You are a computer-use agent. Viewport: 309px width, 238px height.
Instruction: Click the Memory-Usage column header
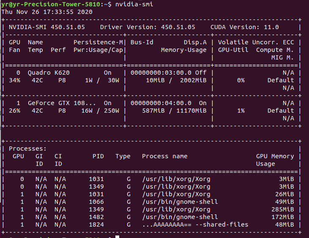pyautogui.click(x=183, y=50)
